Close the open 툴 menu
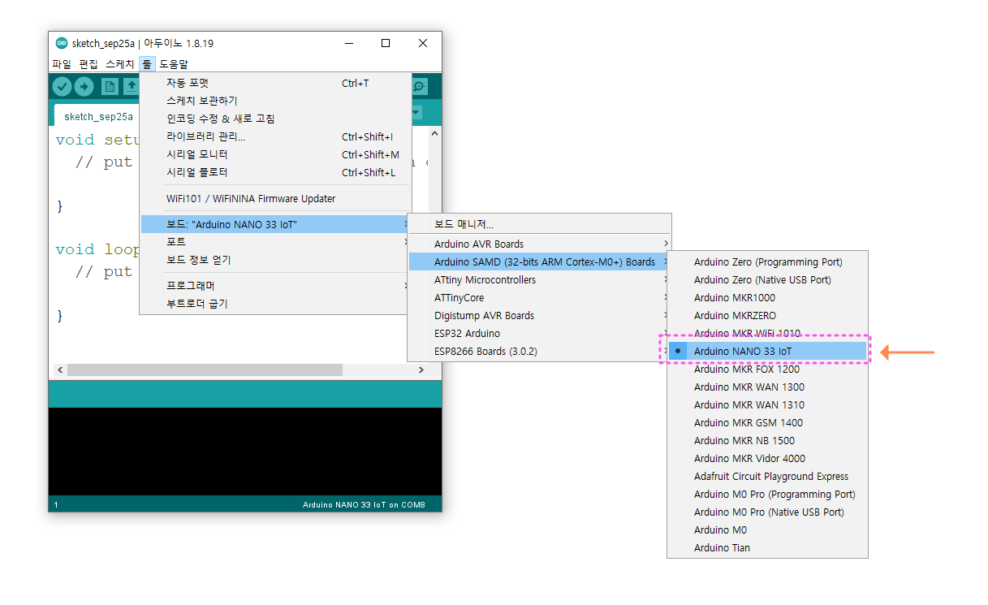The width and height of the screenshot is (988, 605). (146, 63)
